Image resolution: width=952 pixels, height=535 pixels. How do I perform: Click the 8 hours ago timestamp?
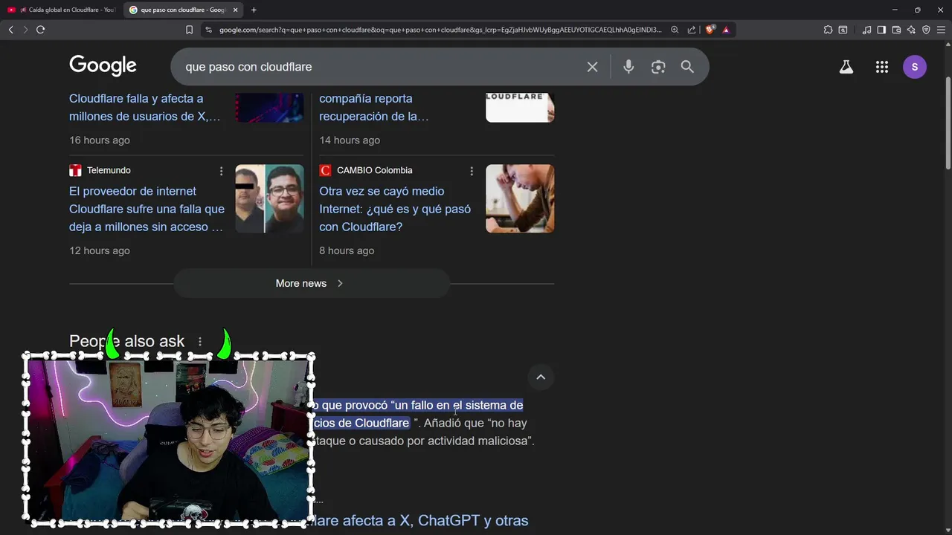(347, 250)
